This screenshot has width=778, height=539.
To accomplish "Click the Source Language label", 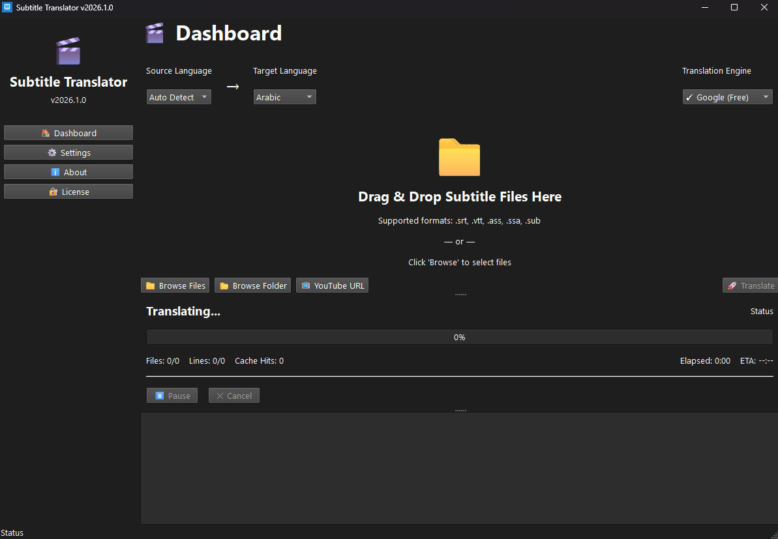I will click(x=179, y=71).
